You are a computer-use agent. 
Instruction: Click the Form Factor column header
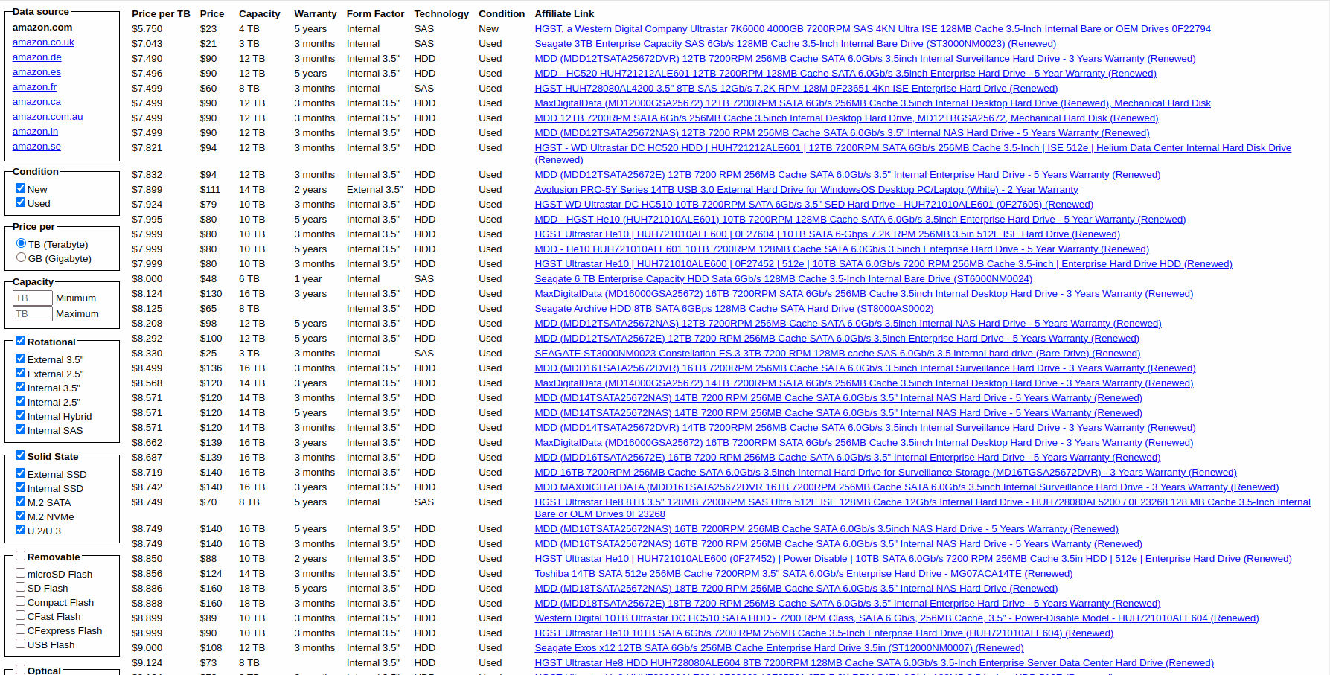375,14
